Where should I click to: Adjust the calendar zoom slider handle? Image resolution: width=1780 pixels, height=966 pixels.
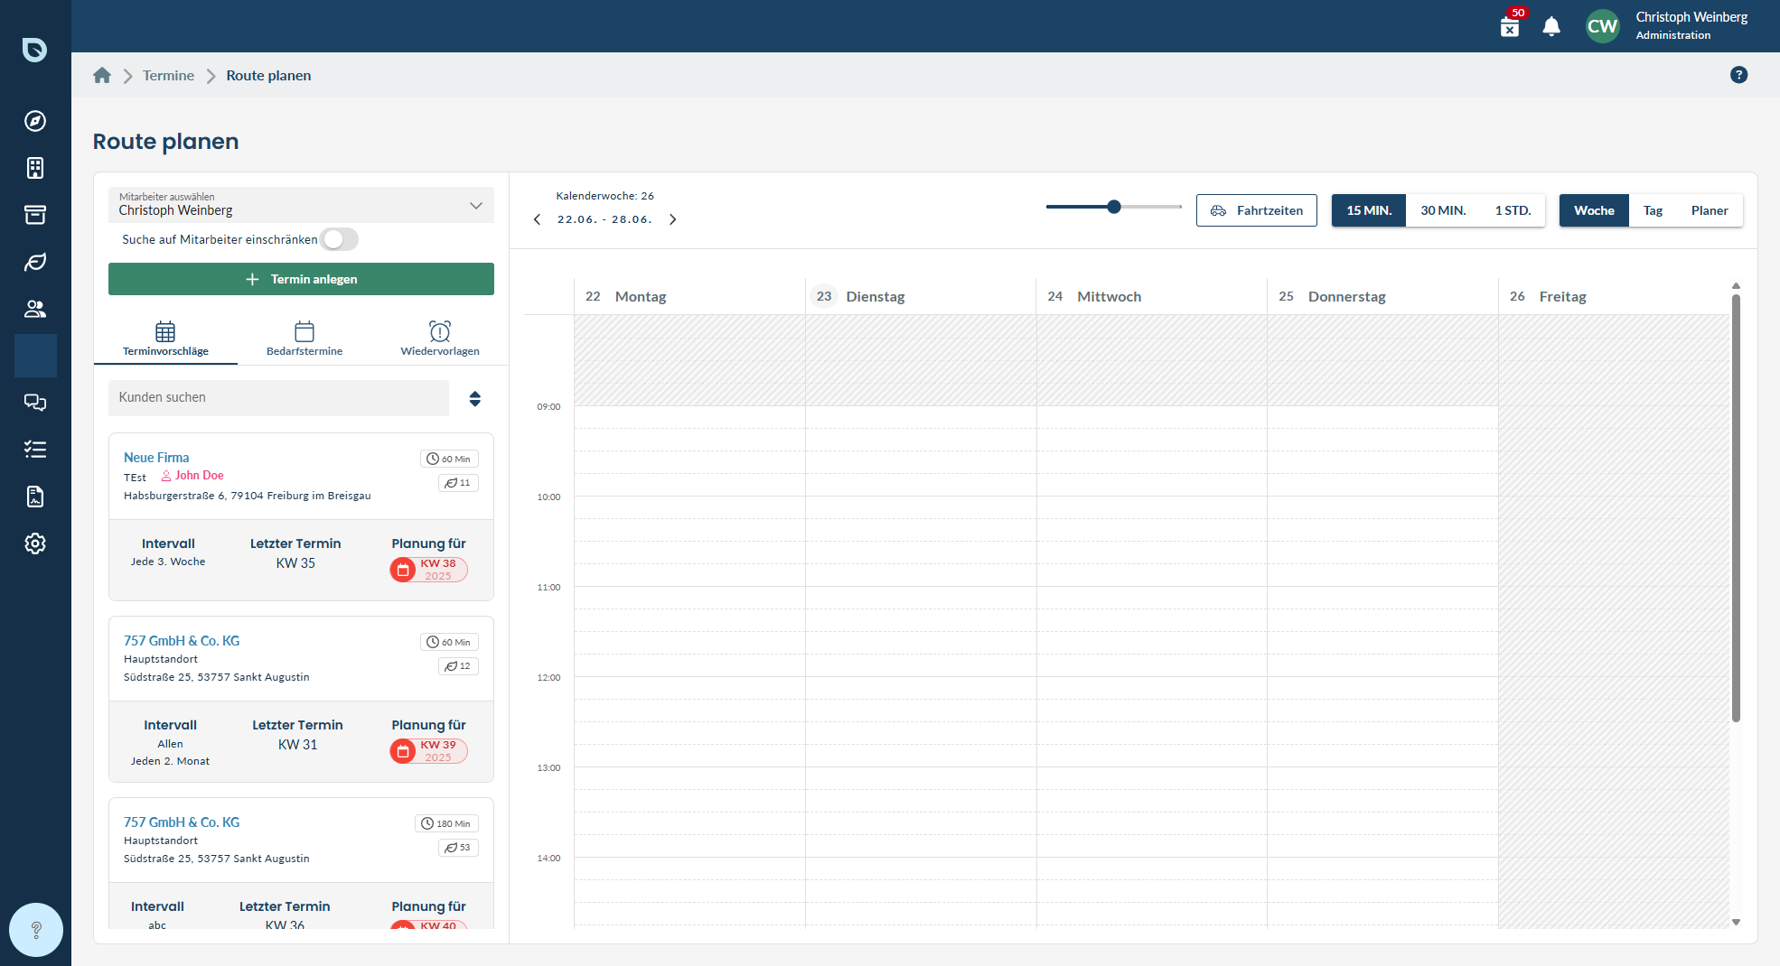coord(1114,207)
